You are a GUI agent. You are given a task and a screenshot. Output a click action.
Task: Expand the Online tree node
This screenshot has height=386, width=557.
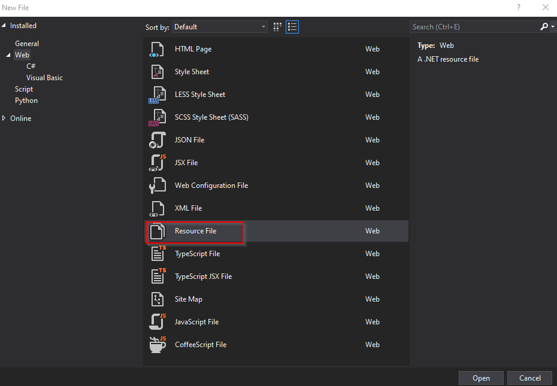click(4, 118)
